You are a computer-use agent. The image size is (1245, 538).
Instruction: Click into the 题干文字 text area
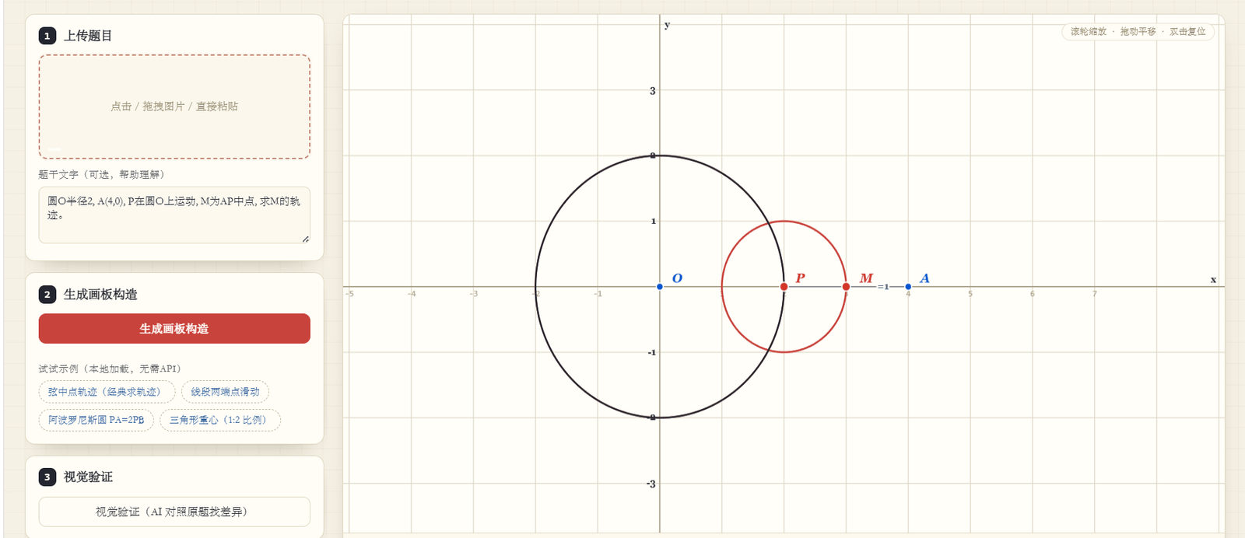[x=174, y=215]
